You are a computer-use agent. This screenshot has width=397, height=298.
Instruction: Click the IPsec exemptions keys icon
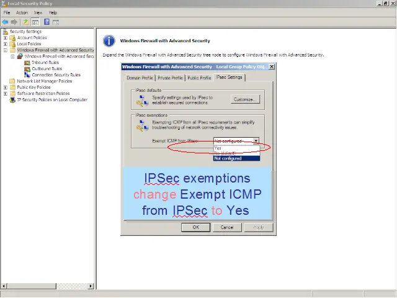click(143, 125)
